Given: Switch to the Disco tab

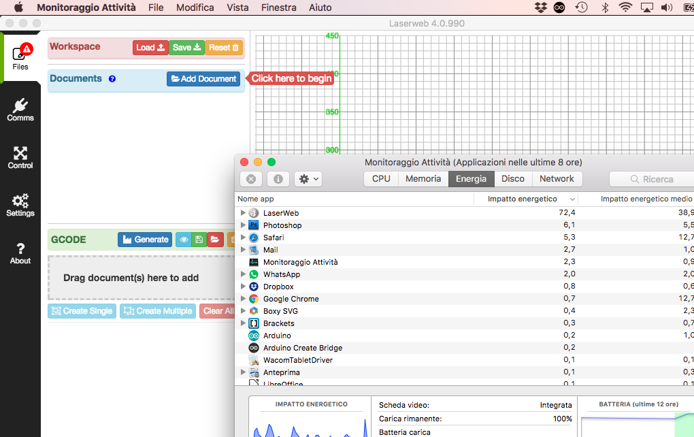Looking at the screenshot, I should coord(512,179).
